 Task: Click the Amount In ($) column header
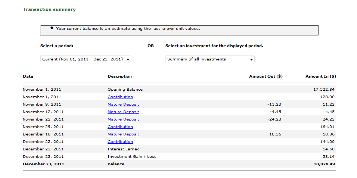coord(320,76)
